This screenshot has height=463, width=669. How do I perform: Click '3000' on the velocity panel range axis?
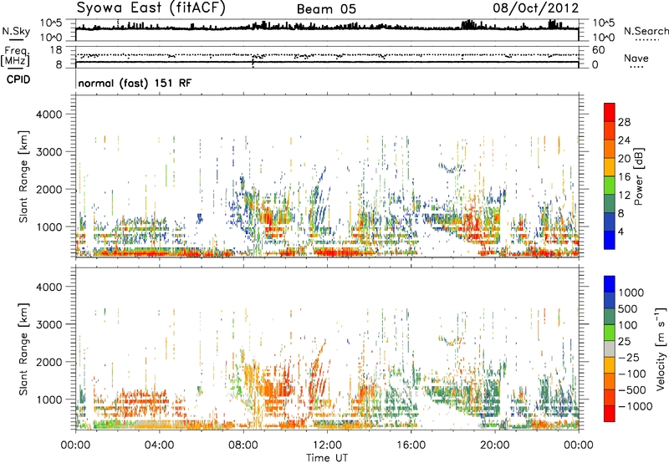[x=49, y=324]
